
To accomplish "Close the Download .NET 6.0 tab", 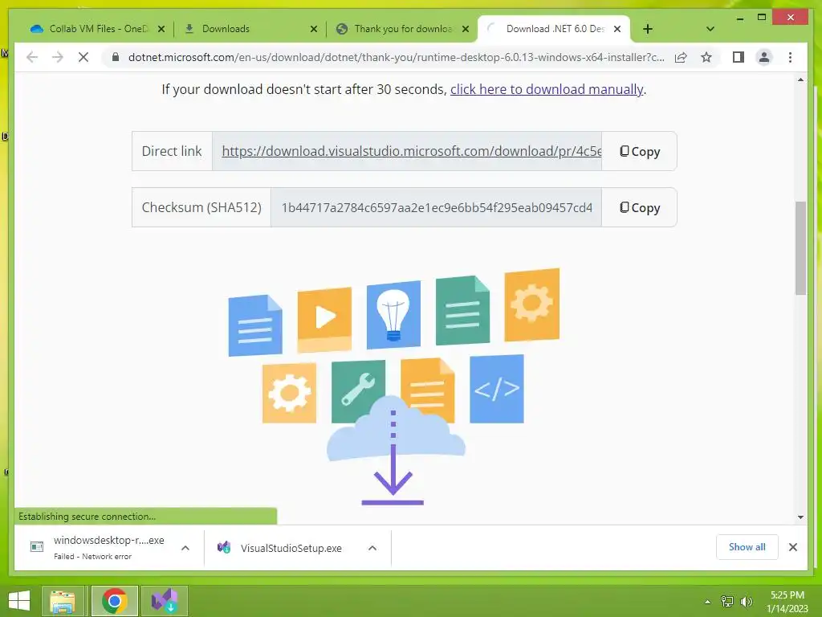I will pyautogui.click(x=617, y=30).
